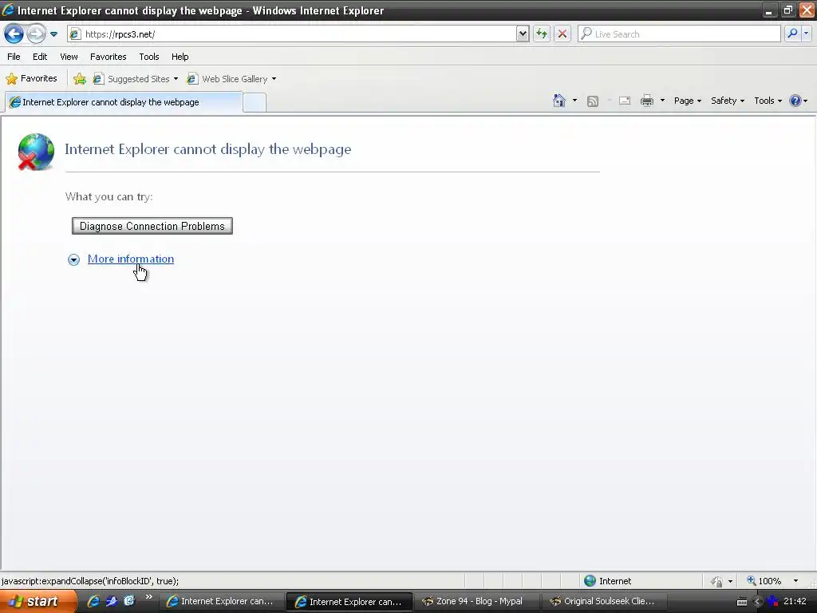This screenshot has width=817, height=613.
Task: Open the File menu
Action: [14, 57]
